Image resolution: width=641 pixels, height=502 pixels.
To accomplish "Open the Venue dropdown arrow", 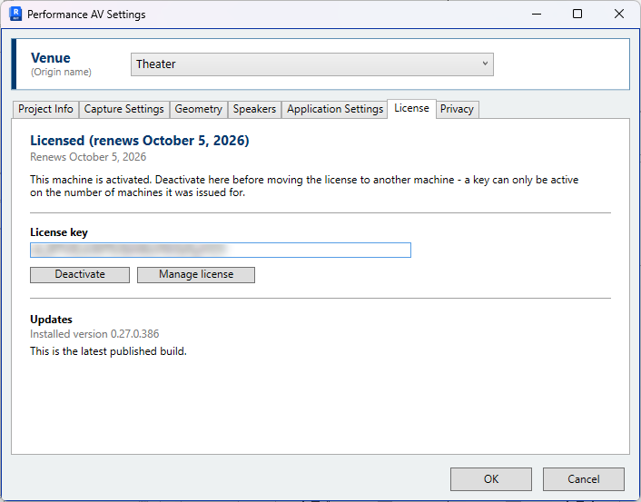I will (485, 64).
